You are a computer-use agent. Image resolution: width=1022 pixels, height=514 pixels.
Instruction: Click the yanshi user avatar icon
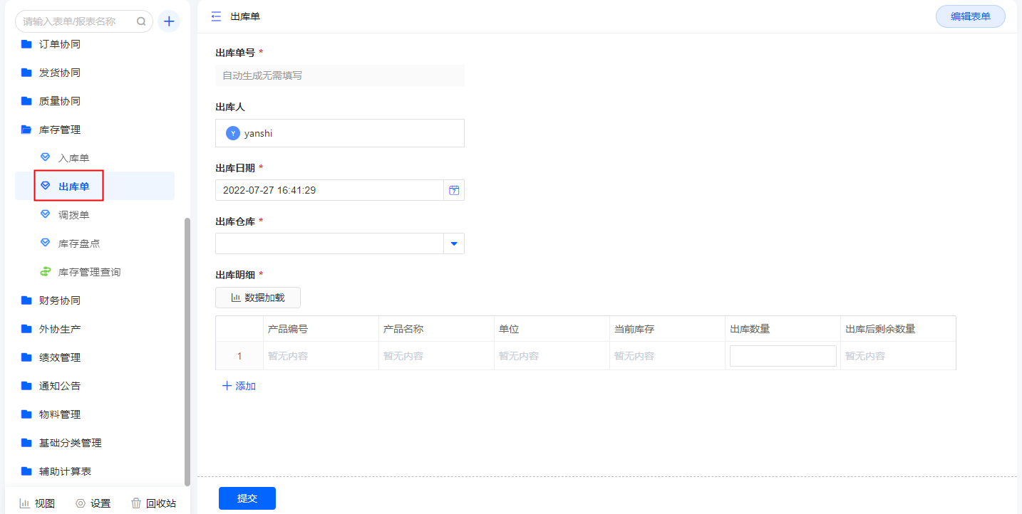[x=233, y=133]
